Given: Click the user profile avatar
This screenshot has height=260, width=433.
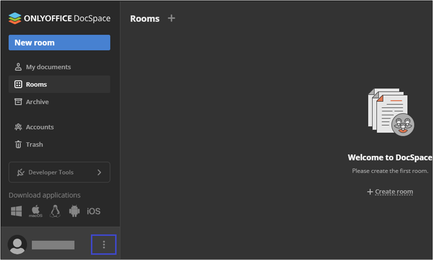Looking at the screenshot, I should point(17,244).
